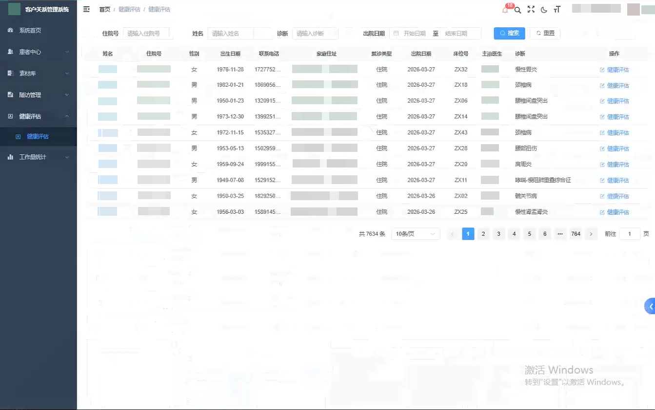Open the 素材库 menu item
Viewport: 655px width, 410px height.
38,74
